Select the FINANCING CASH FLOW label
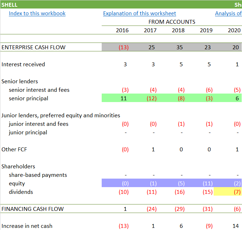 tap(33, 209)
